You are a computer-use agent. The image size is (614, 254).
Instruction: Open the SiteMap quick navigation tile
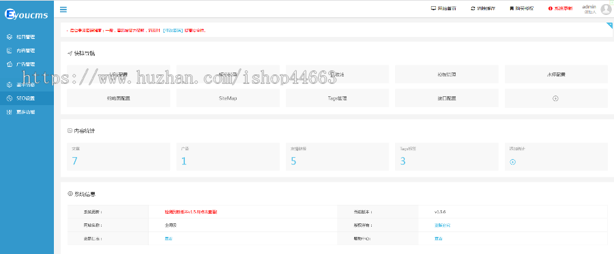(228, 98)
